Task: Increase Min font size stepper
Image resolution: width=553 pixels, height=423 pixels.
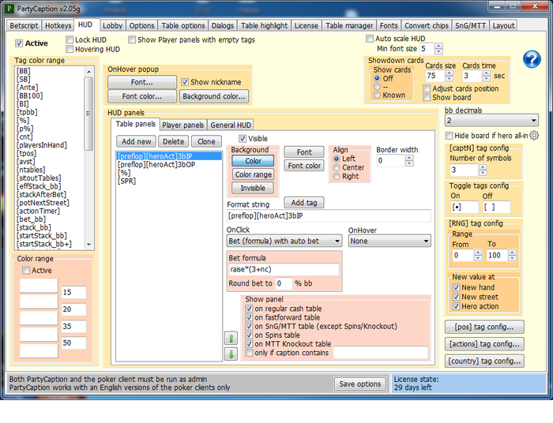Action: (438, 46)
